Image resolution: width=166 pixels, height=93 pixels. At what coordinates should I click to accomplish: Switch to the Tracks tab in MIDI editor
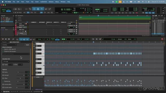pos(4,42)
